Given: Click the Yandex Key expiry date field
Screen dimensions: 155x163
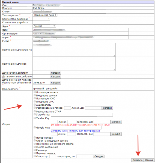Looking at the screenshot, I should 102,122.
